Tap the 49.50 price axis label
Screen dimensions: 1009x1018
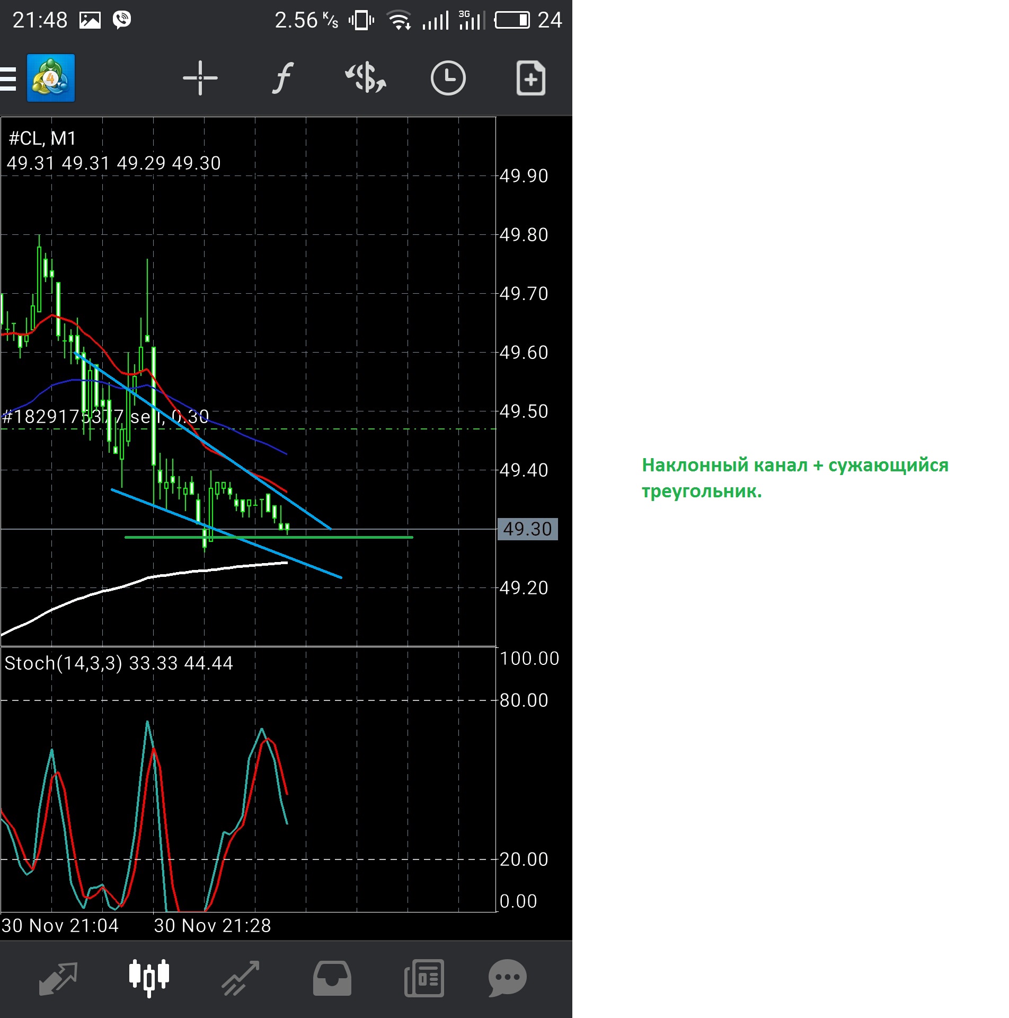[524, 411]
